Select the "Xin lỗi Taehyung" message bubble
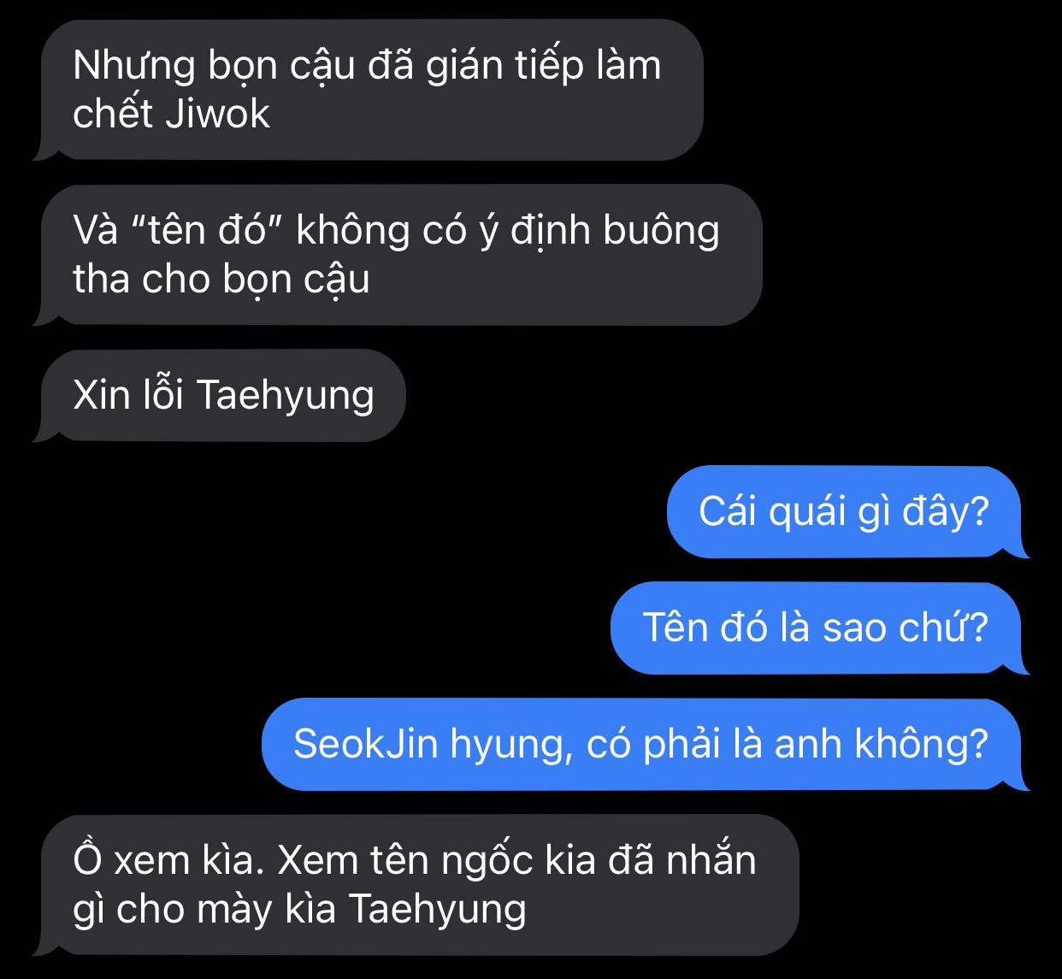This screenshot has width=1062, height=979. coord(220,395)
